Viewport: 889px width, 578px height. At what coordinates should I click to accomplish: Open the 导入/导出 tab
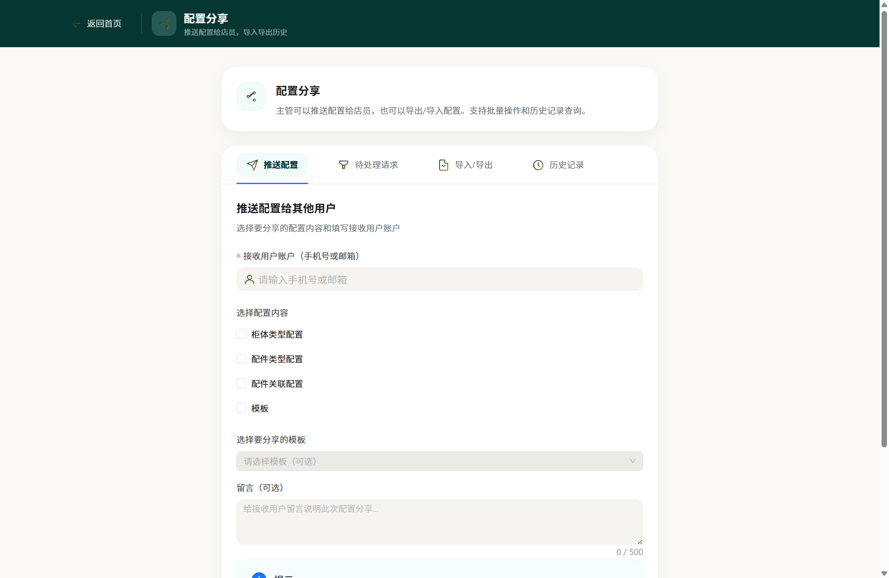pyautogui.click(x=465, y=165)
